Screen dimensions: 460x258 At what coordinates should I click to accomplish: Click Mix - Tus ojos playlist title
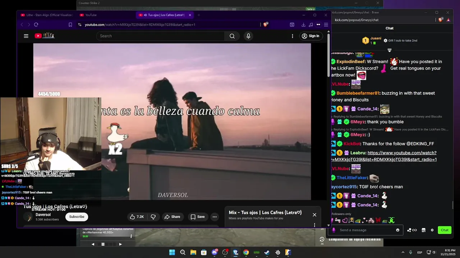265,212
